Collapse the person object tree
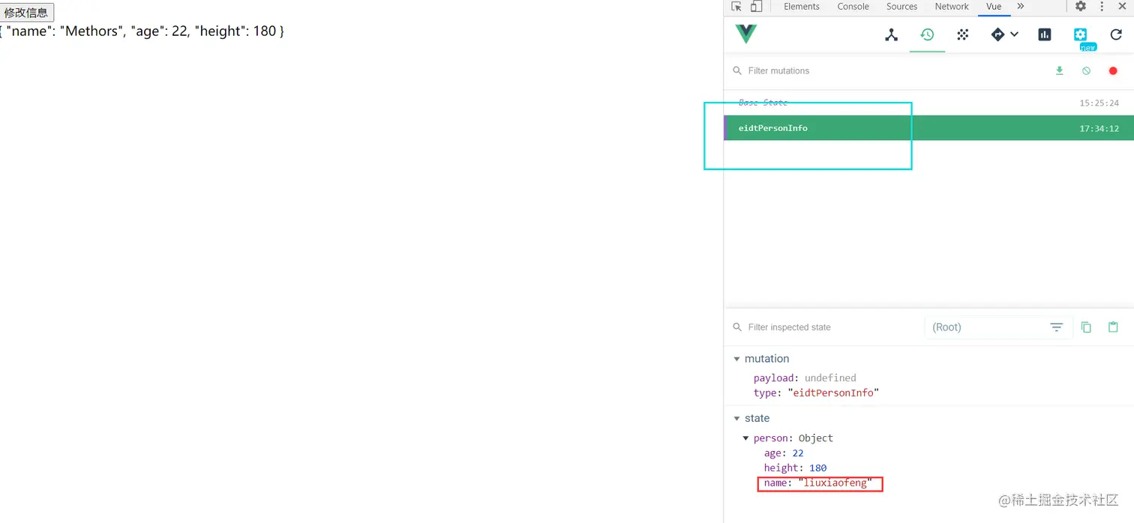Viewport: 1134px width, 523px height. coord(745,438)
